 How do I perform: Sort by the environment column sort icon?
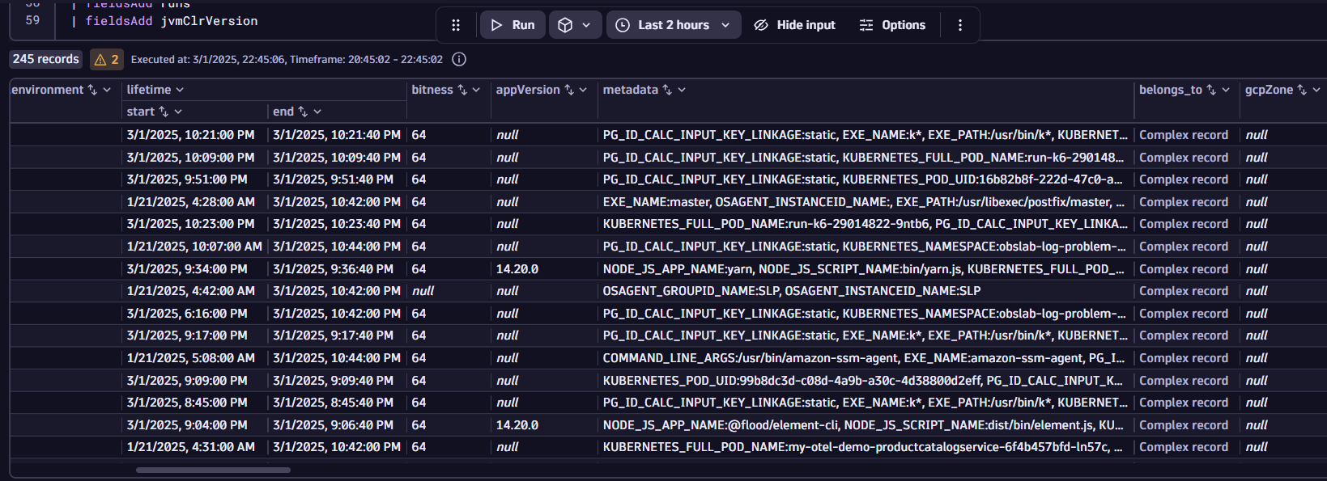(92, 90)
